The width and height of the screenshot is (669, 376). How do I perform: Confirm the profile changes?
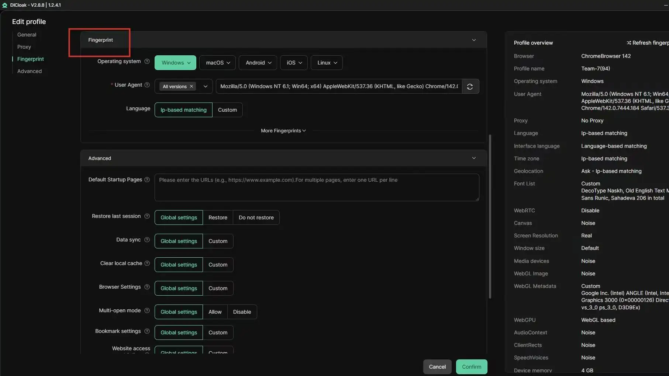click(x=472, y=367)
